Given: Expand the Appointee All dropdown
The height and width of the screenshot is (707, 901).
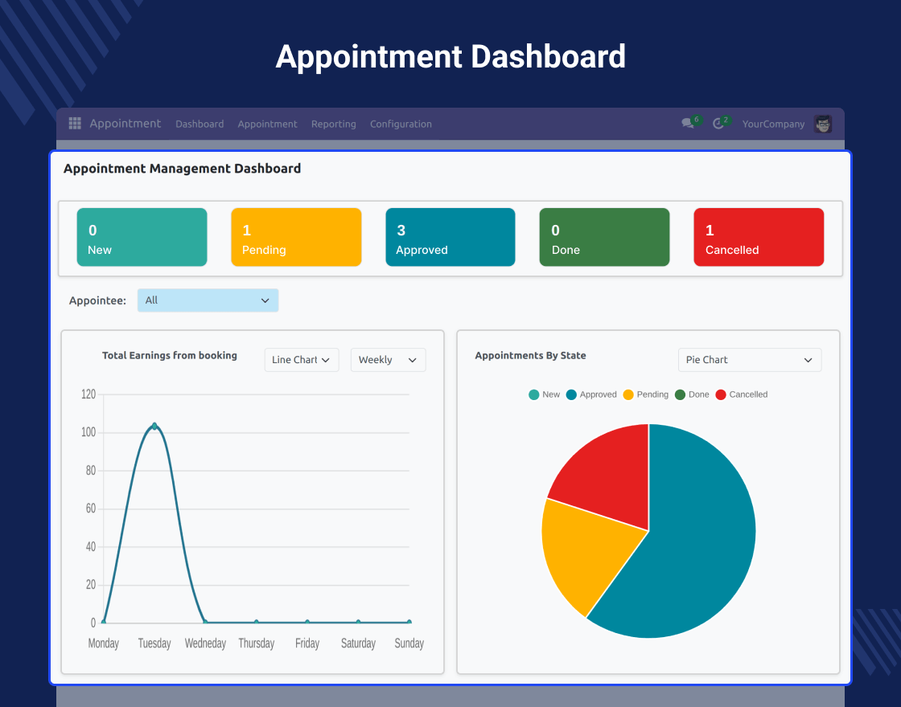Looking at the screenshot, I should (208, 300).
